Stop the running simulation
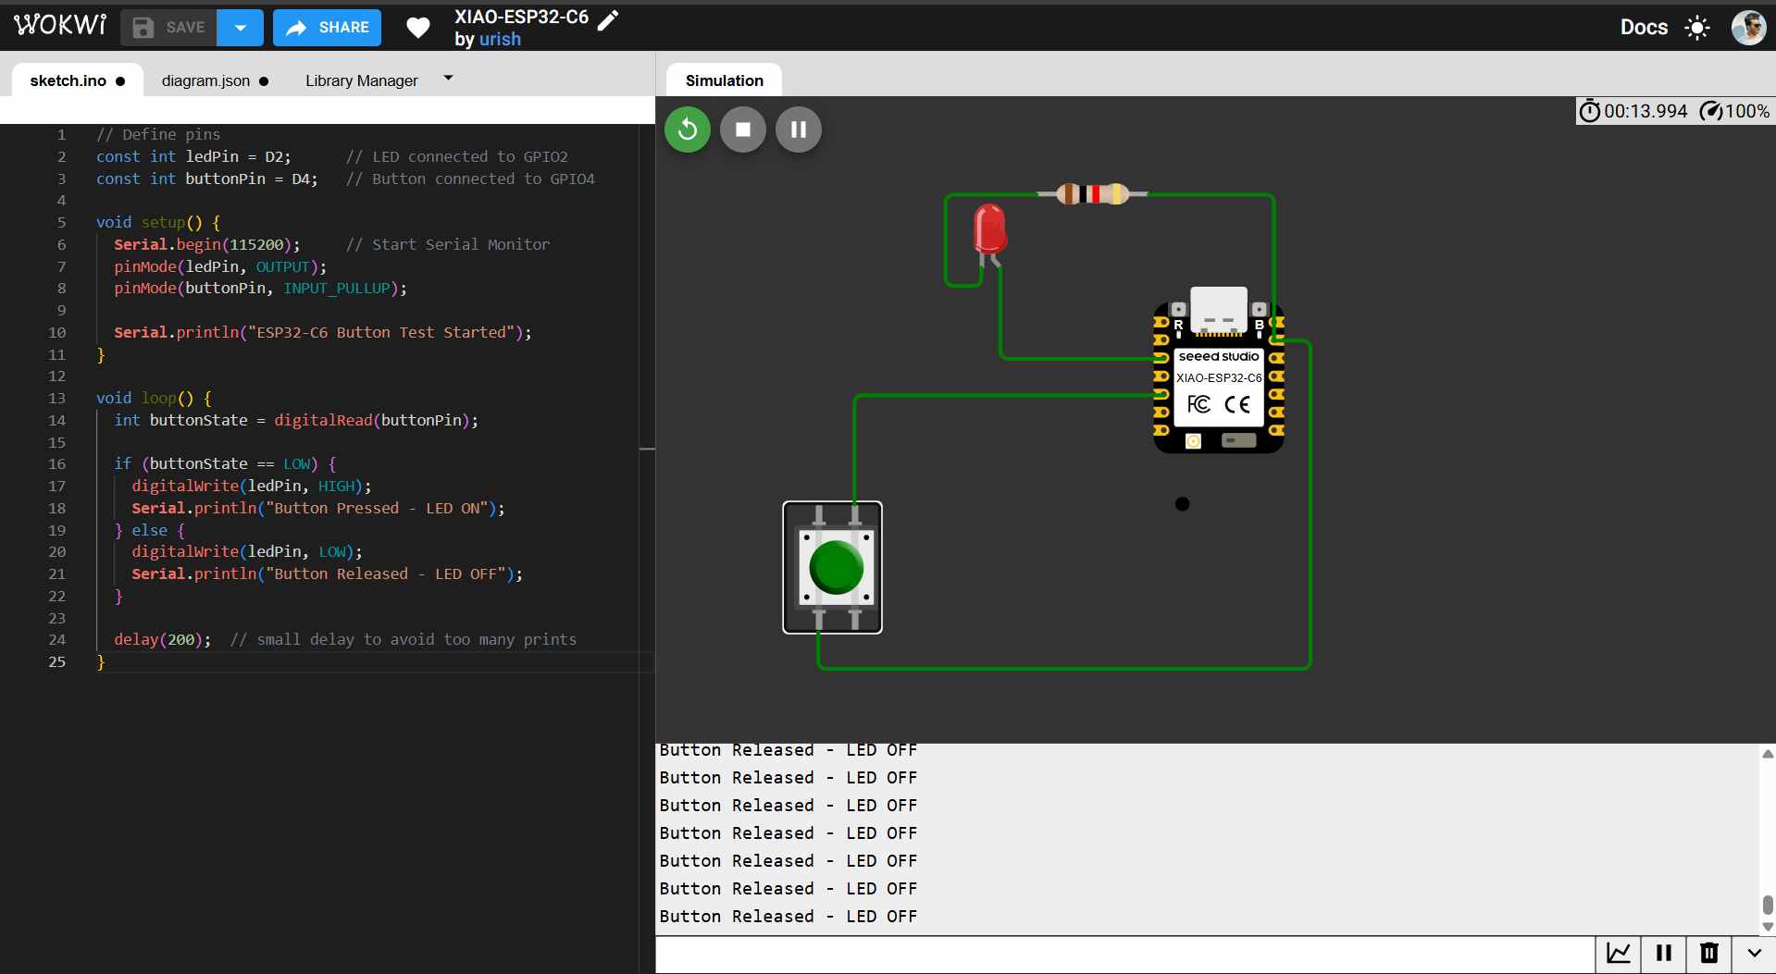Image resolution: width=1776 pixels, height=974 pixels. coord(743,129)
